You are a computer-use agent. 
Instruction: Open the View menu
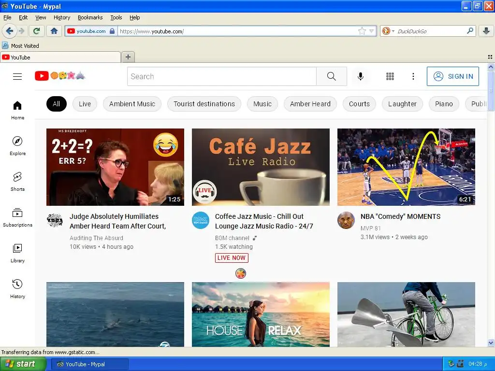click(41, 17)
